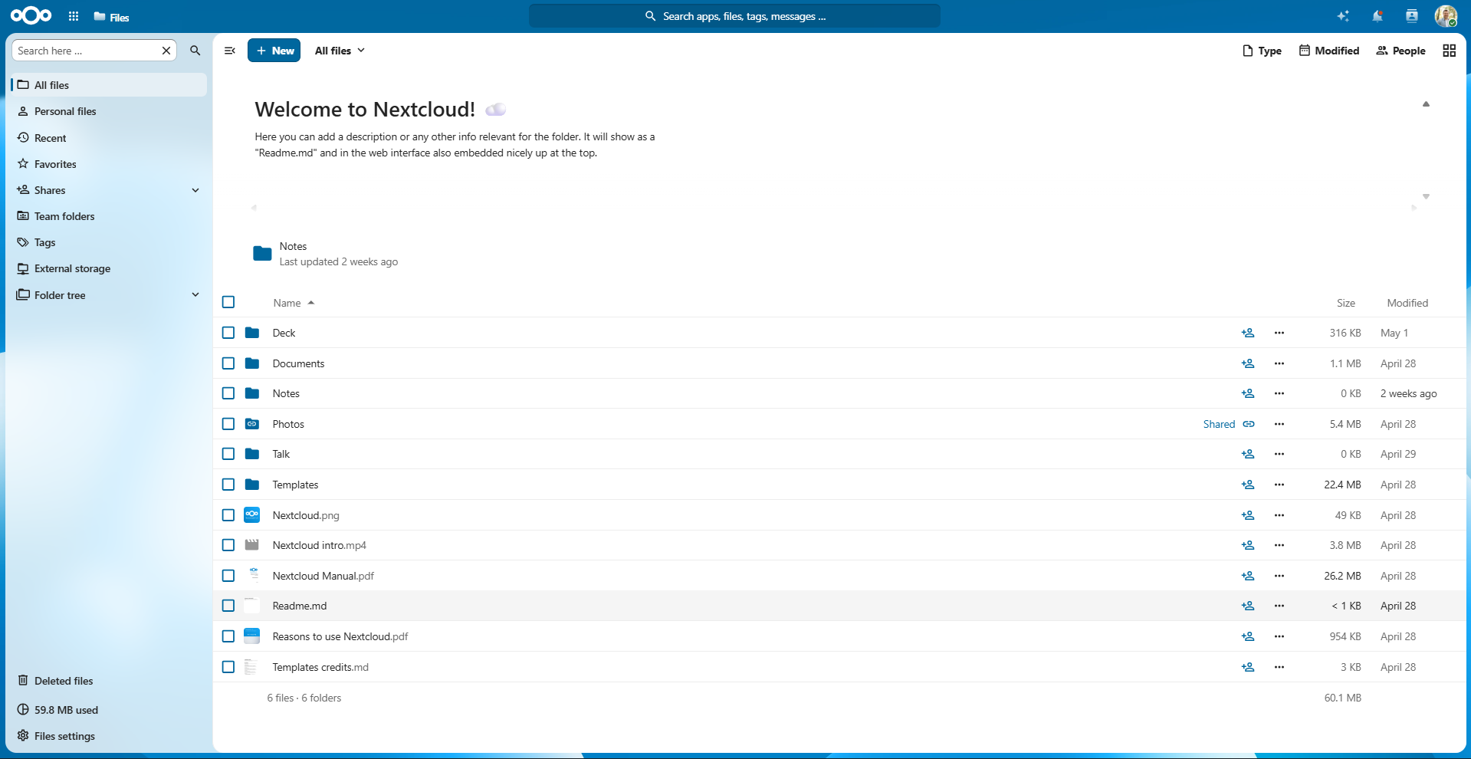Focus the Search here sidebar field
Viewport: 1471px width, 759px height.
coord(86,51)
